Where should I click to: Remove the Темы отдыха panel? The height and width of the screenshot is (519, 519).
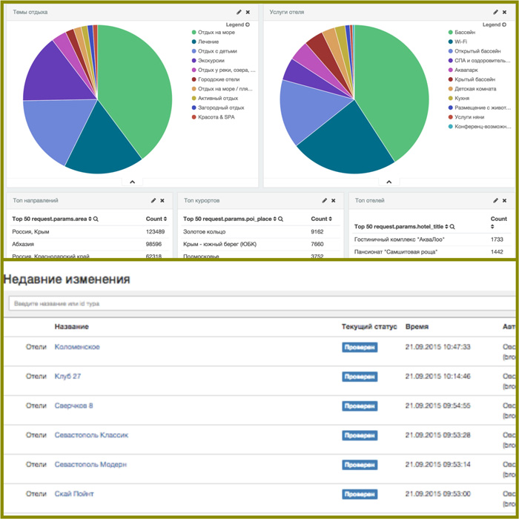click(x=248, y=13)
